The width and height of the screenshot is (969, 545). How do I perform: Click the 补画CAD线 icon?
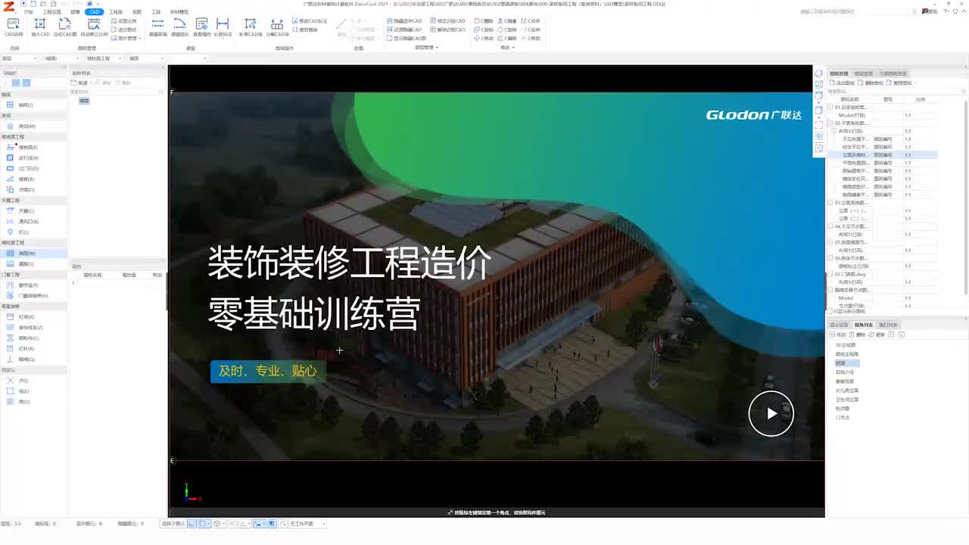pyautogui.click(x=251, y=28)
